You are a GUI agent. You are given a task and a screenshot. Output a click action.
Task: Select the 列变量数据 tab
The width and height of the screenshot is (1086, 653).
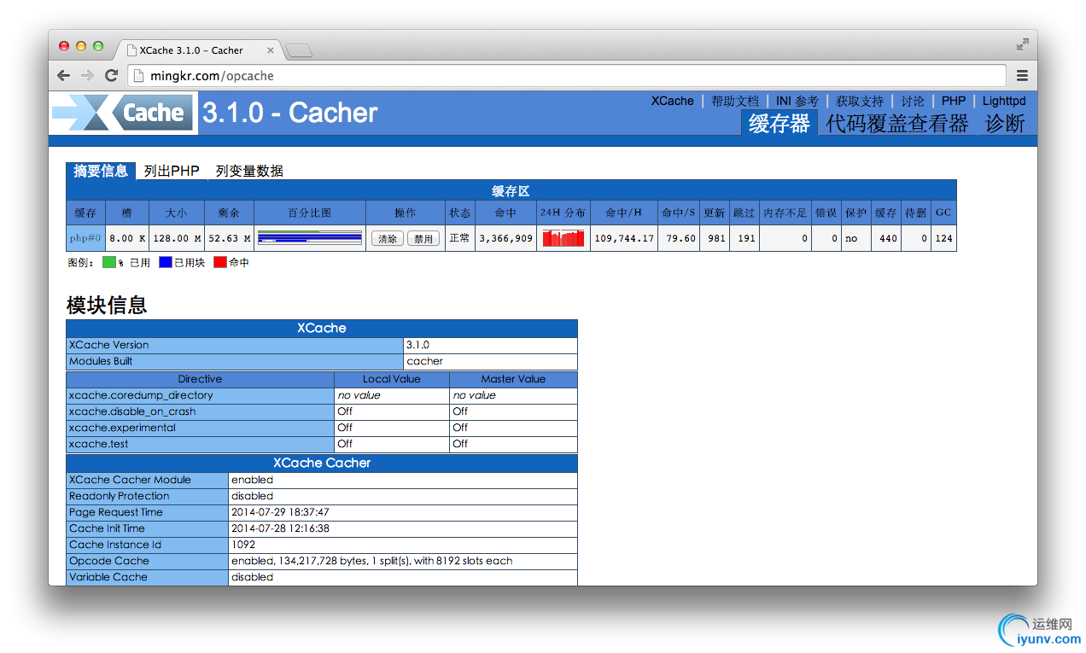248,171
